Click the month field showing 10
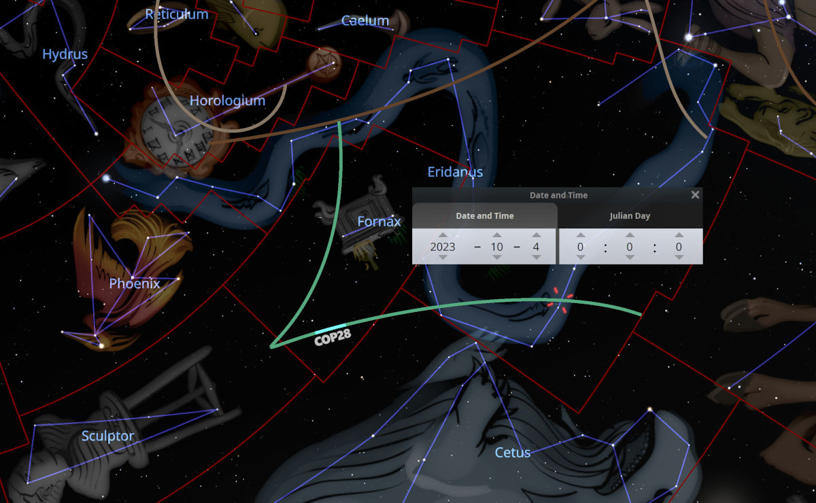The width and height of the screenshot is (816, 503). point(497,247)
